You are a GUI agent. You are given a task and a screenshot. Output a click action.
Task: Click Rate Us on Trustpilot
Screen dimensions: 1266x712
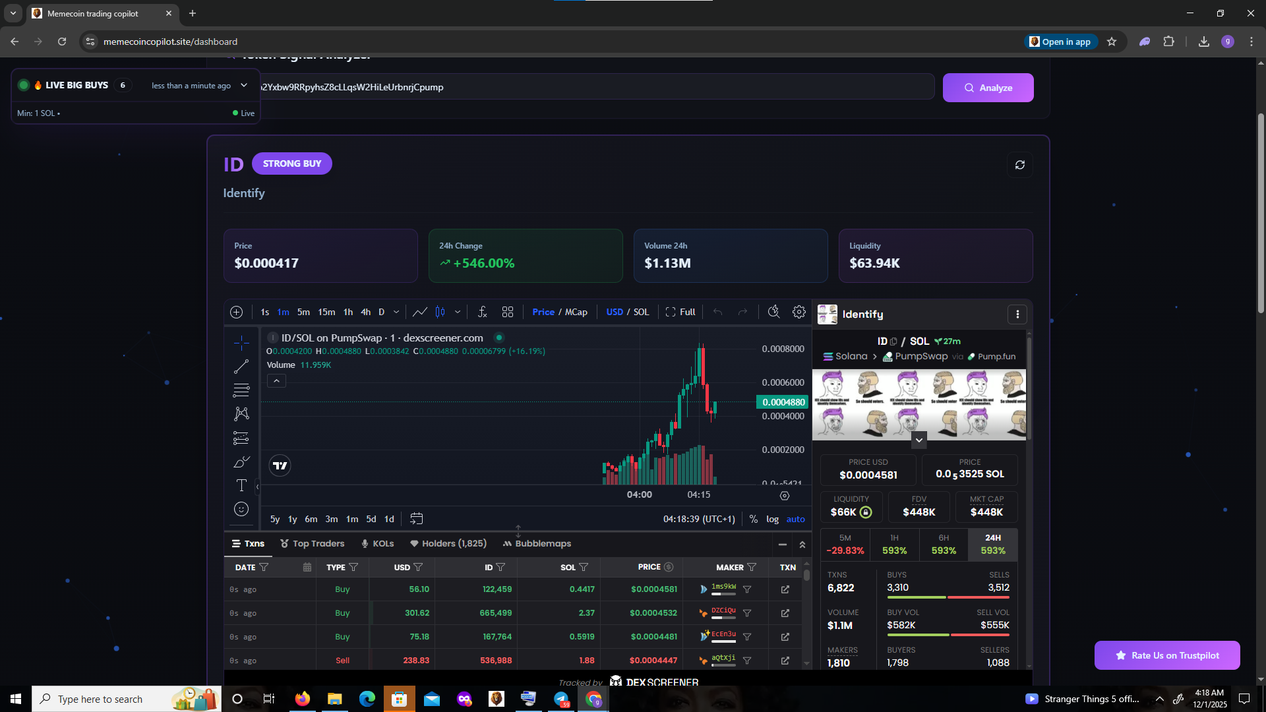[1167, 655]
